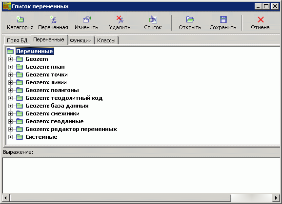
Task: Expand the Geozem: база данных node
Action: click(x=10, y=106)
